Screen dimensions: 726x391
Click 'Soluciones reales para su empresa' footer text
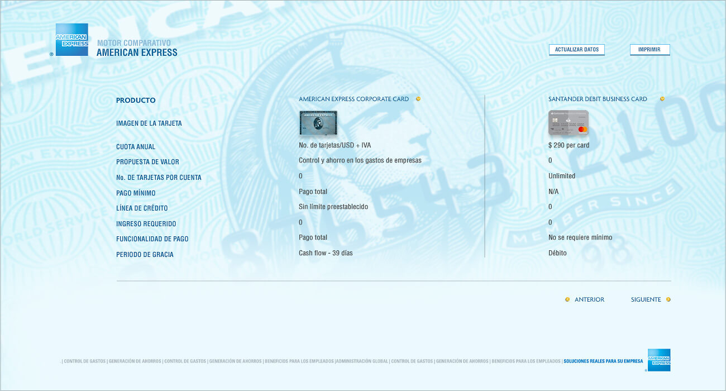(x=603, y=361)
